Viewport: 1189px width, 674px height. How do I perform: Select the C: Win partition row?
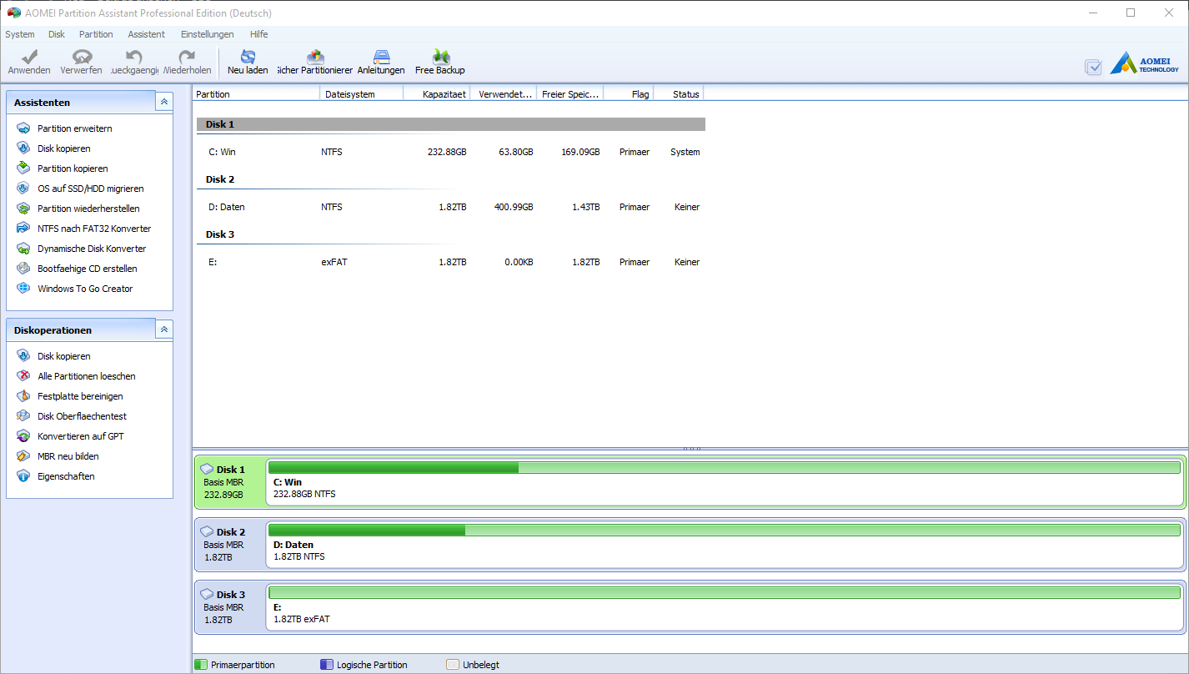tap(451, 152)
